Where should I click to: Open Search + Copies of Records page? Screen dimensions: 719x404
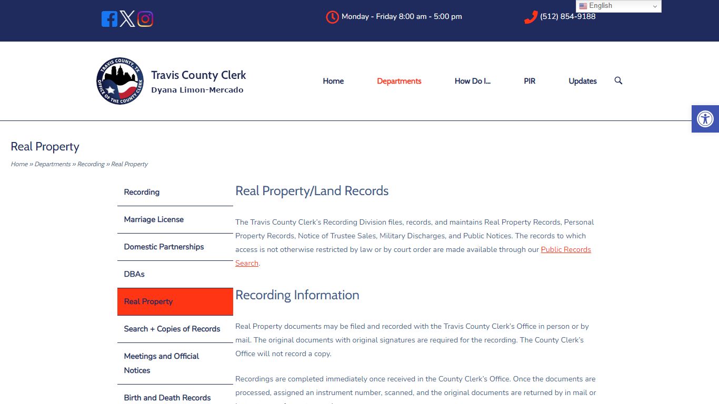(172, 329)
